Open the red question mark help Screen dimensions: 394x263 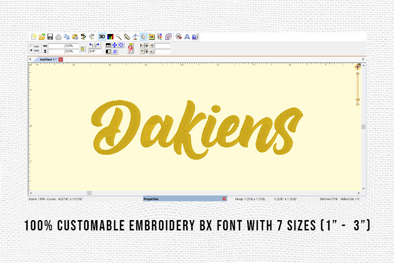[131, 48]
